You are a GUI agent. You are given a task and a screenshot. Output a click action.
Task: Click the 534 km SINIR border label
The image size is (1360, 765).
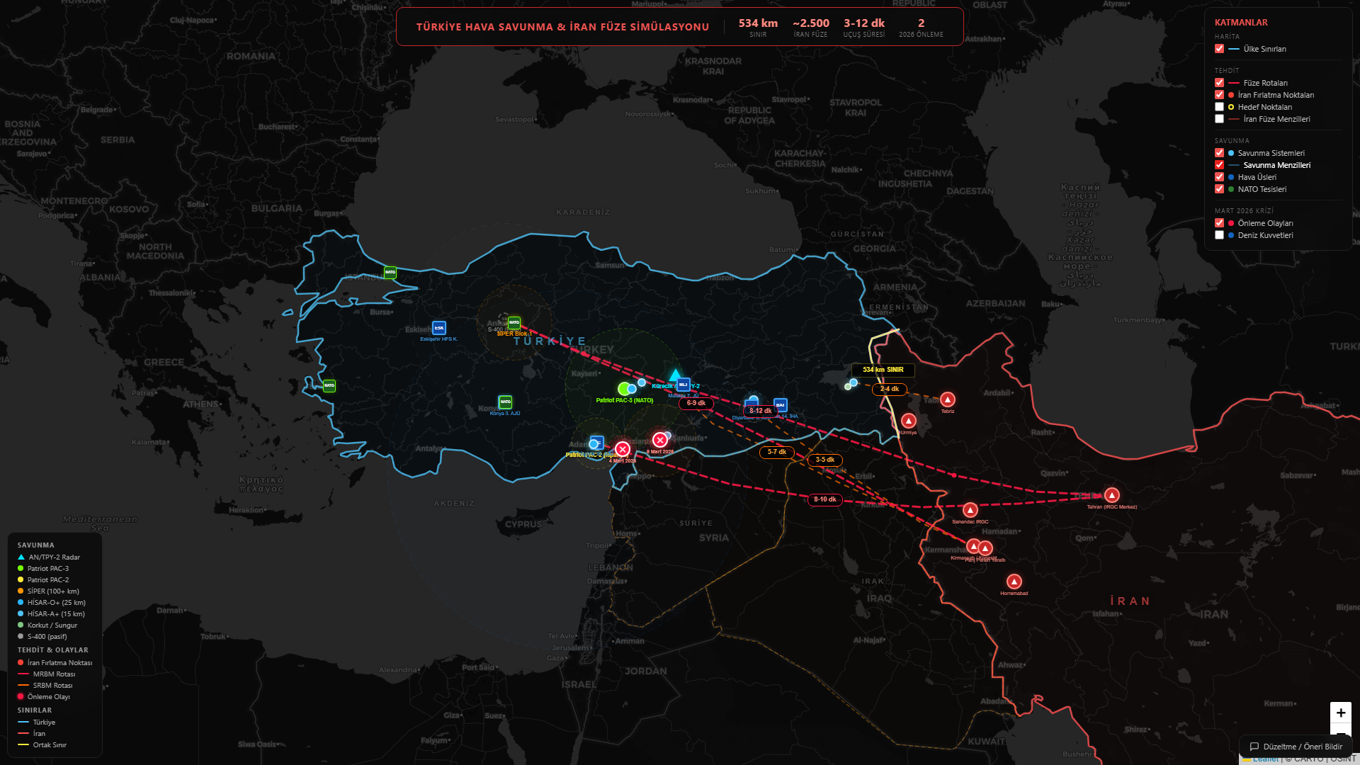[x=883, y=370]
